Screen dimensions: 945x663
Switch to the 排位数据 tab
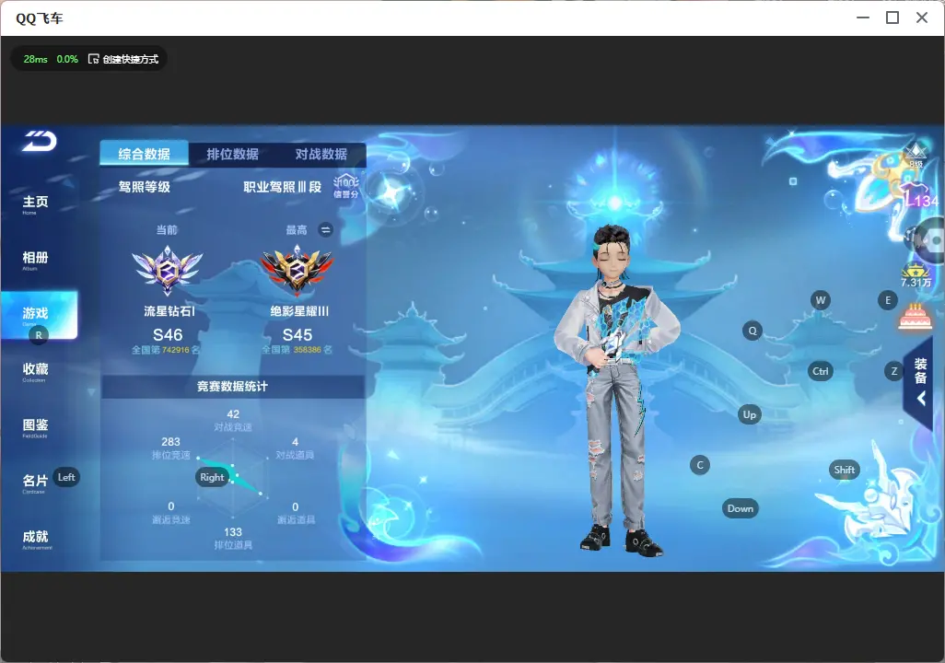(233, 154)
